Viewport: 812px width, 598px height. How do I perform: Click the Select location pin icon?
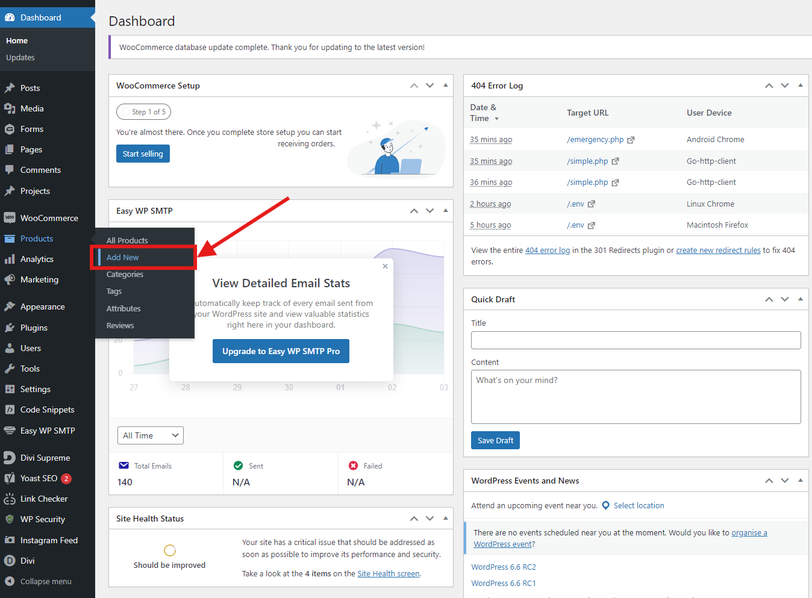(606, 505)
